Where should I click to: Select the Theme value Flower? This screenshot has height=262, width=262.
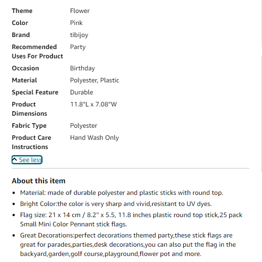tap(80, 11)
